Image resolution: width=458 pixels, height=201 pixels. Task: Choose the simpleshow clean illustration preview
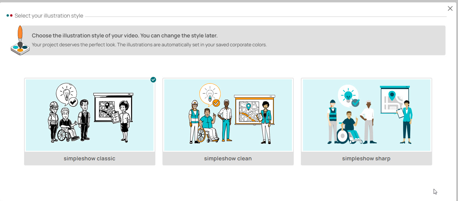pos(228,115)
